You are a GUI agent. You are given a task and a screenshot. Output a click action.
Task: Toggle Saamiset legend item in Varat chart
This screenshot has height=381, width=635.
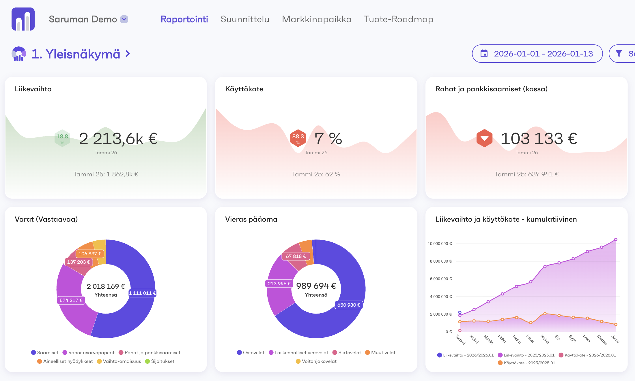click(x=45, y=352)
